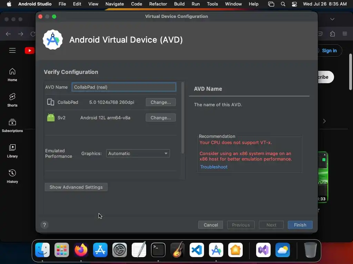Click browser back arrow button

click(8, 34)
